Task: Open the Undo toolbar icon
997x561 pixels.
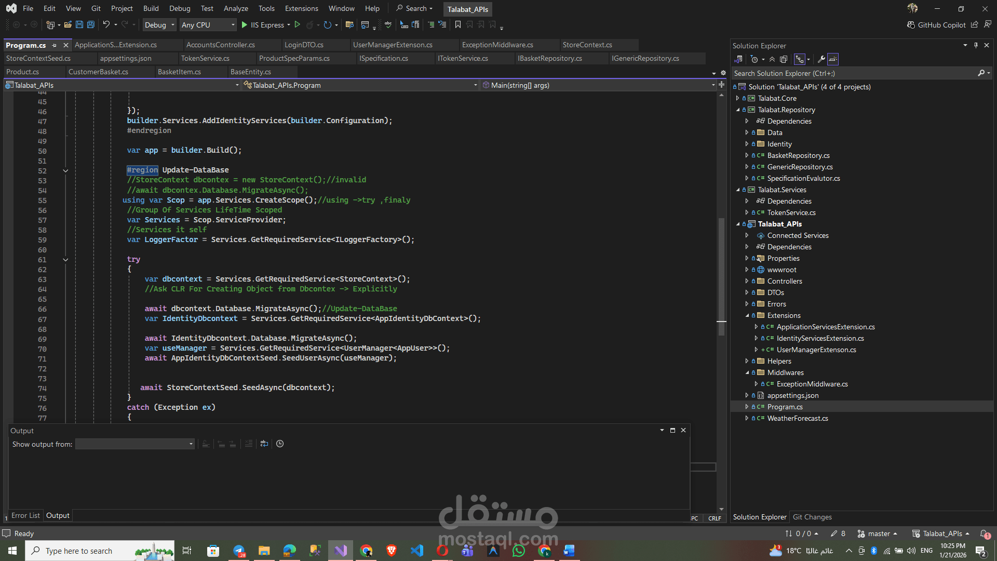Action: coord(106,24)
